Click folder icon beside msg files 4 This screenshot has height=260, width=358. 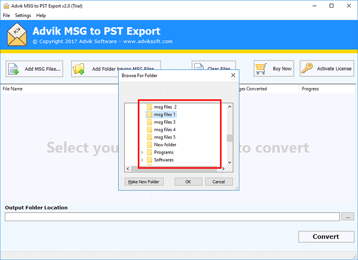tap(149, 129)
